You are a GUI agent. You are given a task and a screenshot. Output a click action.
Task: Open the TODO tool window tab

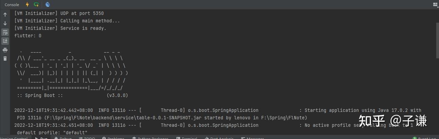coord(87,138)
